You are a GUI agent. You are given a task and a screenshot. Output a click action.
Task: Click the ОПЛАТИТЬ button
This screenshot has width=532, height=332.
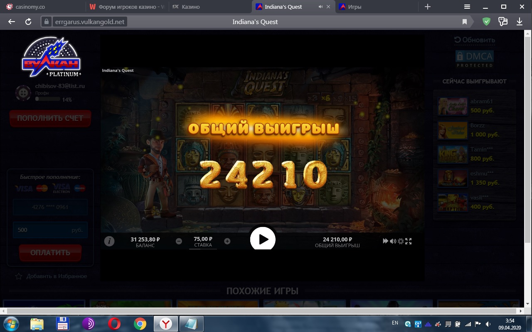[50, 253]
